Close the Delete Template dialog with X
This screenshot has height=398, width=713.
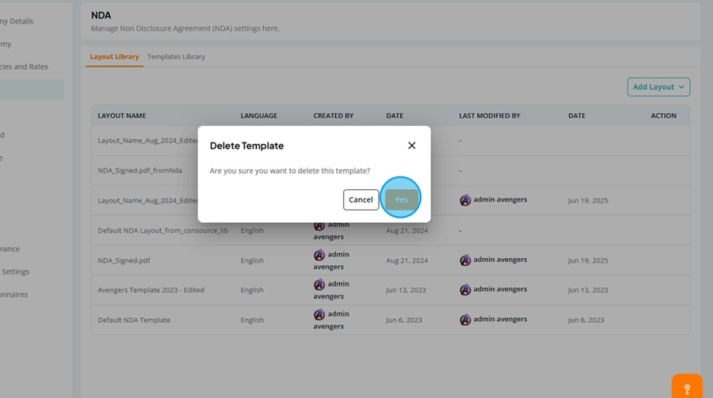tap(411, 146)
